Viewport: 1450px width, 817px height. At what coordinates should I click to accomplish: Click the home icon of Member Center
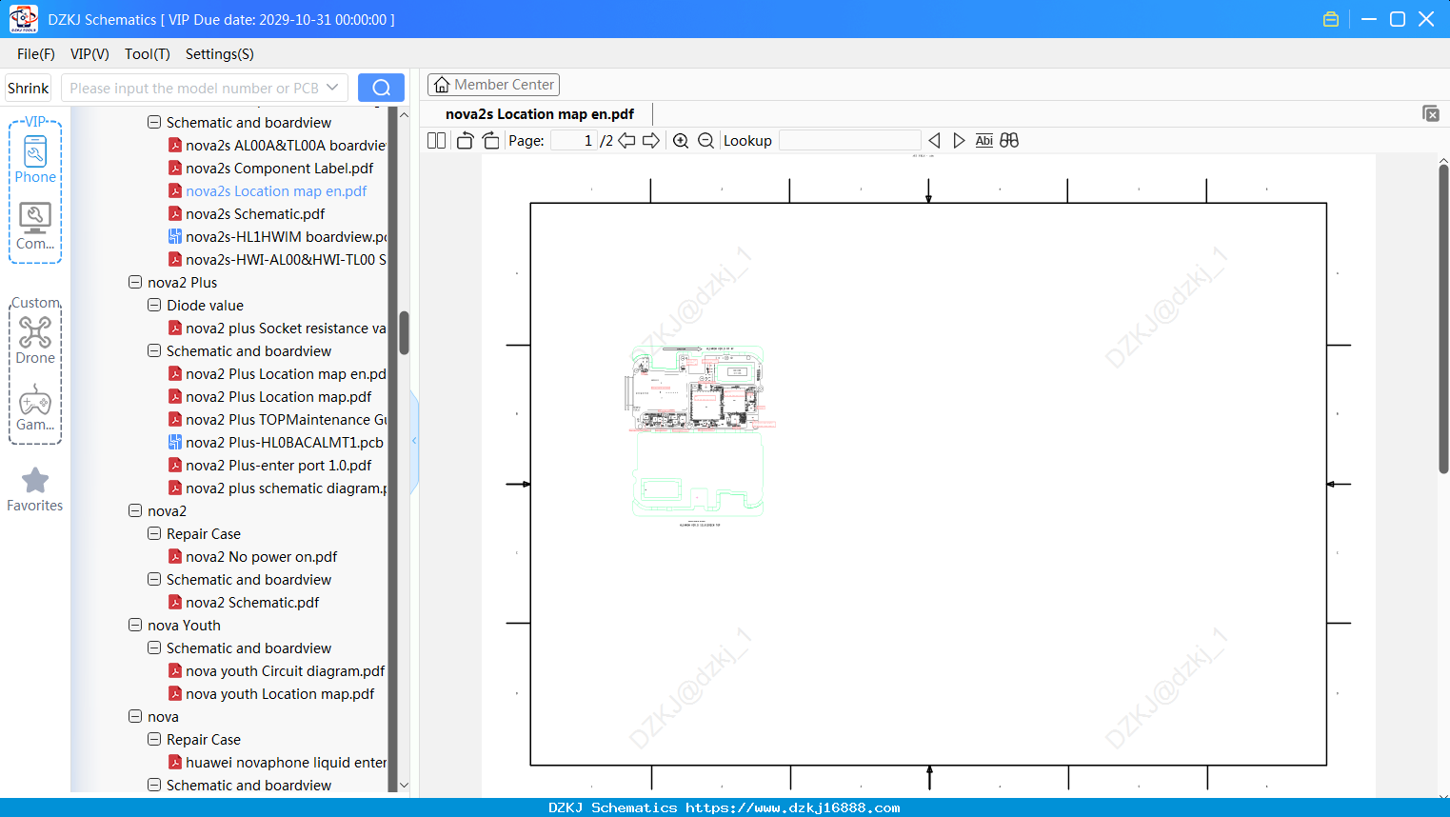442,85
